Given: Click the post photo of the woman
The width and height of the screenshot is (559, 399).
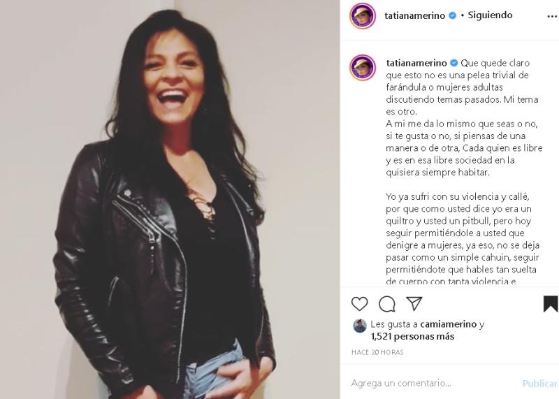Looking at the screenshot, I should tap(170, 199).
